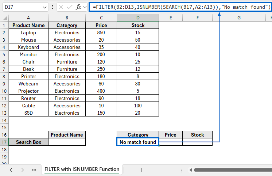The width and height of the screenshot is (272, 176).
Task: Select column G header
Action: click(239, 18)
